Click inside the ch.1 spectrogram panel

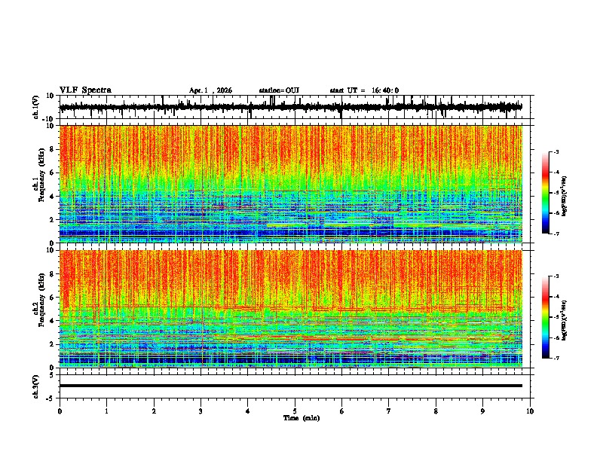pos(291,184)
